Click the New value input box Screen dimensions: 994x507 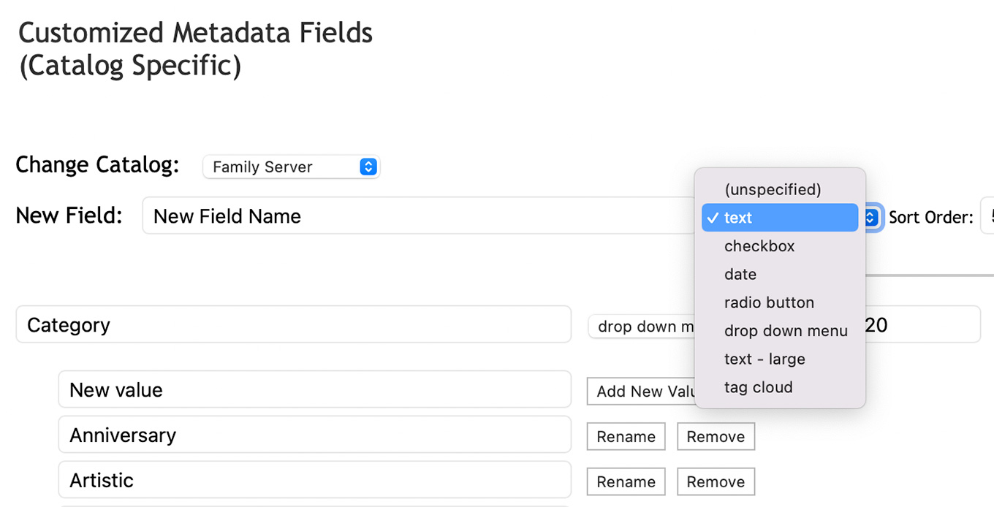click(314, 389)
